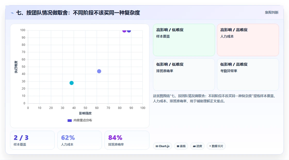Click the 62% 人力成本 stat card
289x160 pixels.
[80, 140]
